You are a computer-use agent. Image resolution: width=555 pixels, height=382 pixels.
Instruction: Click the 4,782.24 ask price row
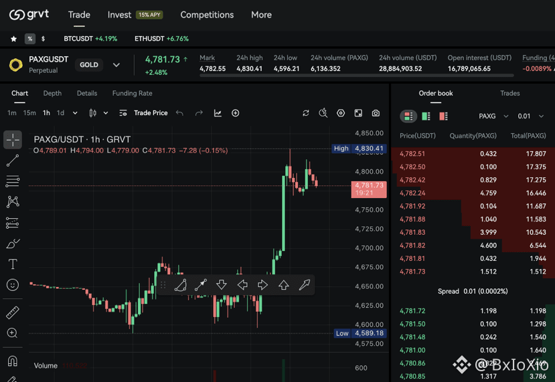pyautogui.click(x=473, y=193)
